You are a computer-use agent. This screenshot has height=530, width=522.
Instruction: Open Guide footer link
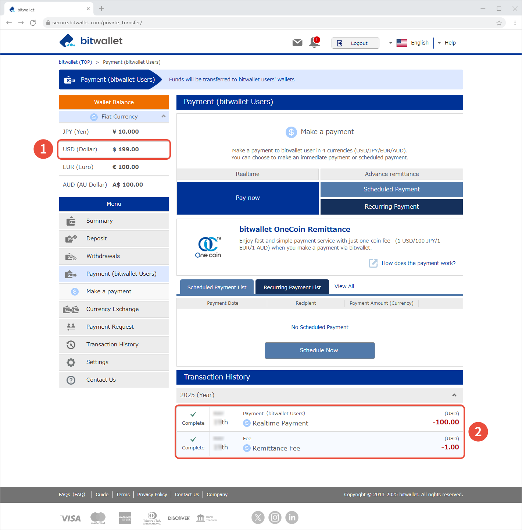point(102,495)
